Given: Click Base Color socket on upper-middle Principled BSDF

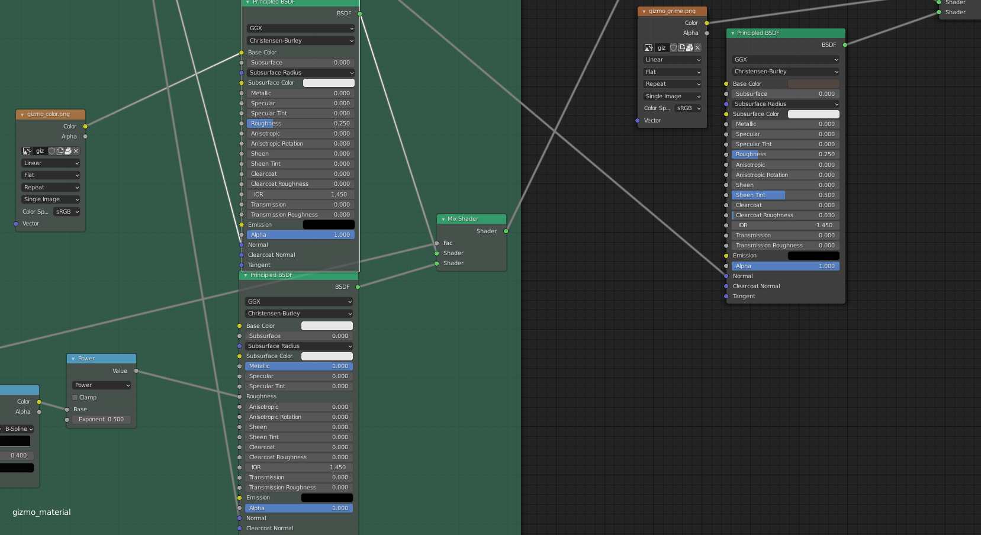Looking at the screenshot, I should tap(242, 53).
